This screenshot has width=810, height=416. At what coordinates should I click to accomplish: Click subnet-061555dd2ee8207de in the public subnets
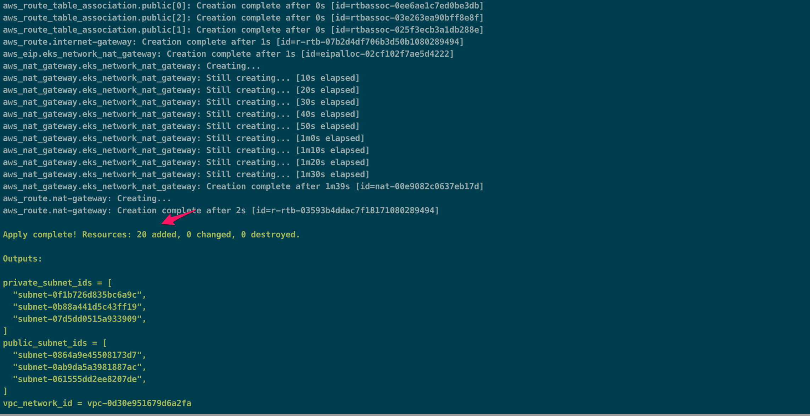tap(77, 379)
